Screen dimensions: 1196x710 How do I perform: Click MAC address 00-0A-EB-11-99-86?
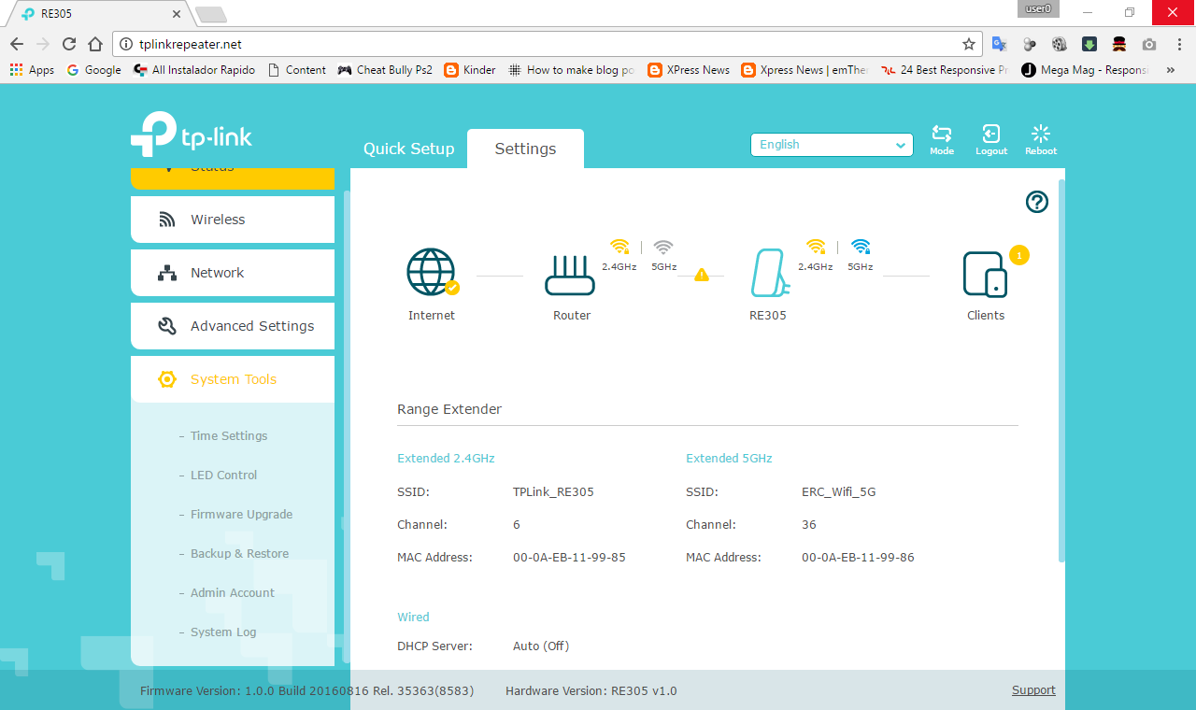click(858, 557)
